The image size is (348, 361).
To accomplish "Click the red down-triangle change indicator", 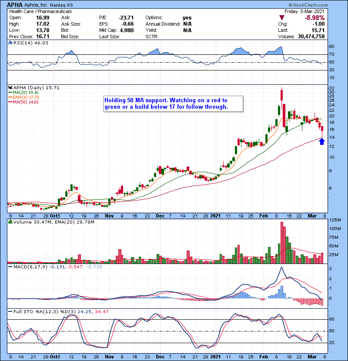I will [x=282, y=18].
